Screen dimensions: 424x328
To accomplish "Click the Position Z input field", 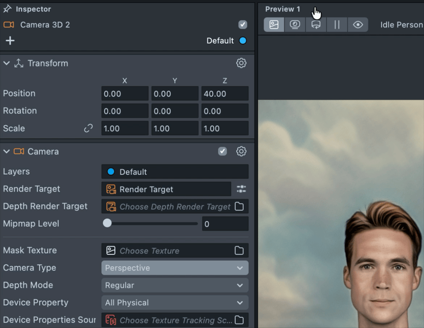I will pyautogui.click(x=224, y=94).
